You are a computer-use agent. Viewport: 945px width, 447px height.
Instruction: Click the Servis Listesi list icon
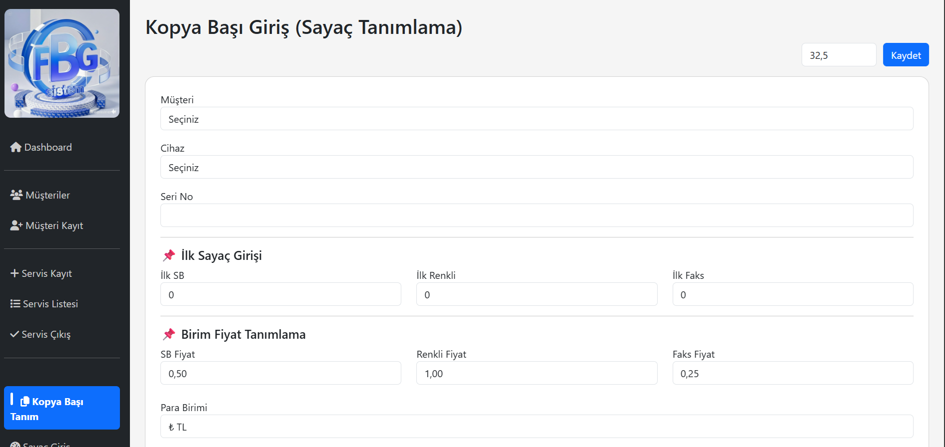[15, 304]
